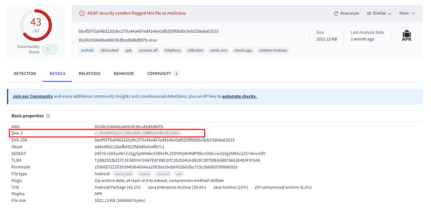This screenshot has width=431, height=210.
Task: Click the checks-gps tag
Action: pyautogui.click(x=244, y=50)
